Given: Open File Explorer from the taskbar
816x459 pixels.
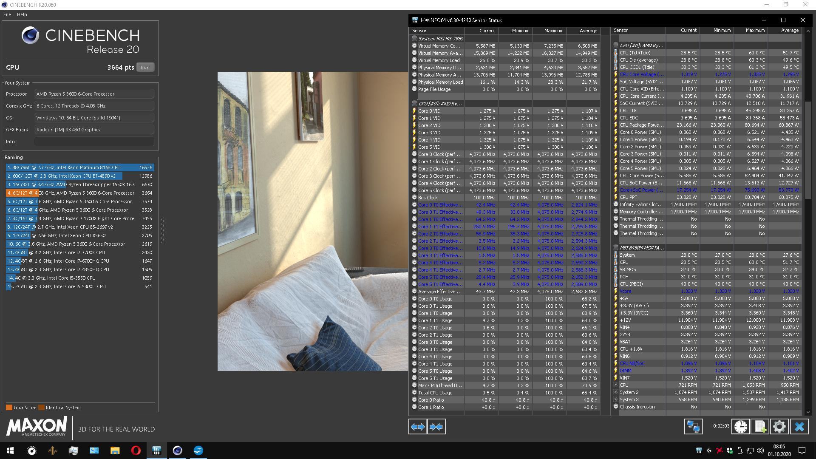Looking at the screenshot, I should tap(115, 450).
